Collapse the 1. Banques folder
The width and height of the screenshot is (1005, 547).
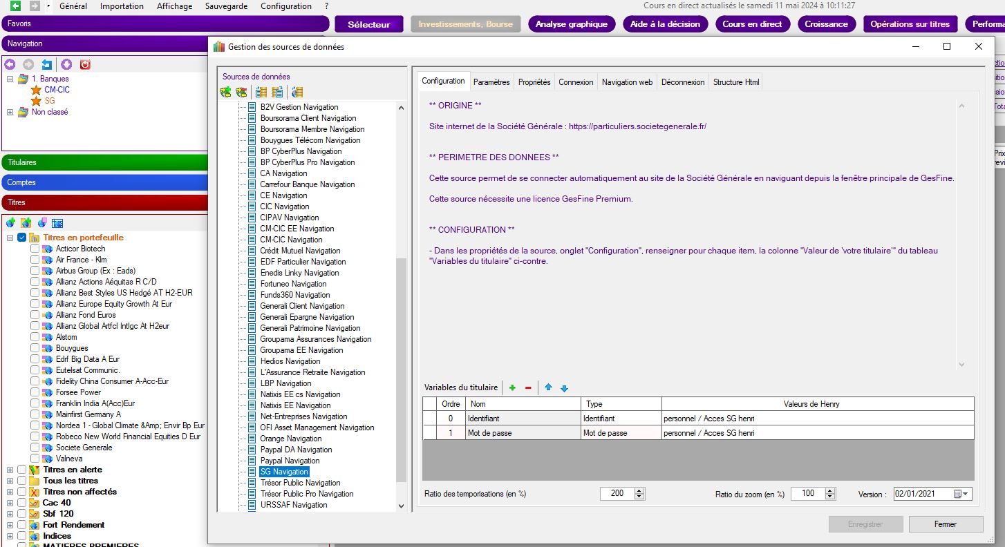coord(10,79)
